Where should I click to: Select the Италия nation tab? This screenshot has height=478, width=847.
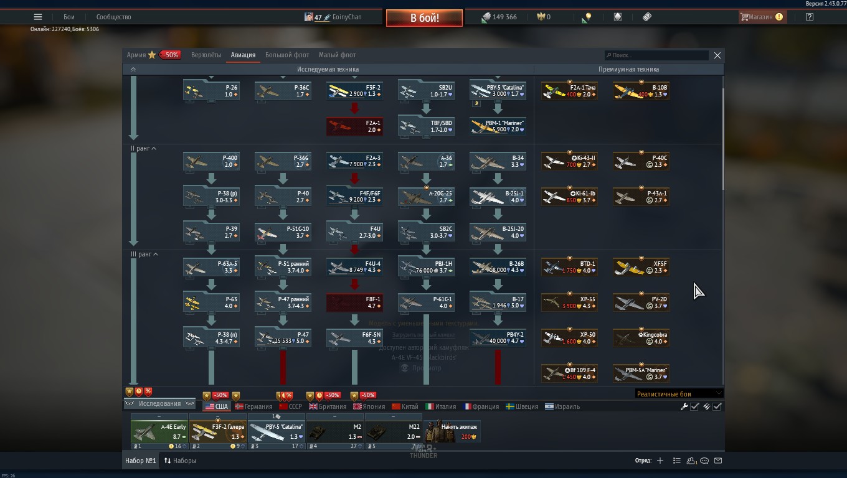coord(441,406)
